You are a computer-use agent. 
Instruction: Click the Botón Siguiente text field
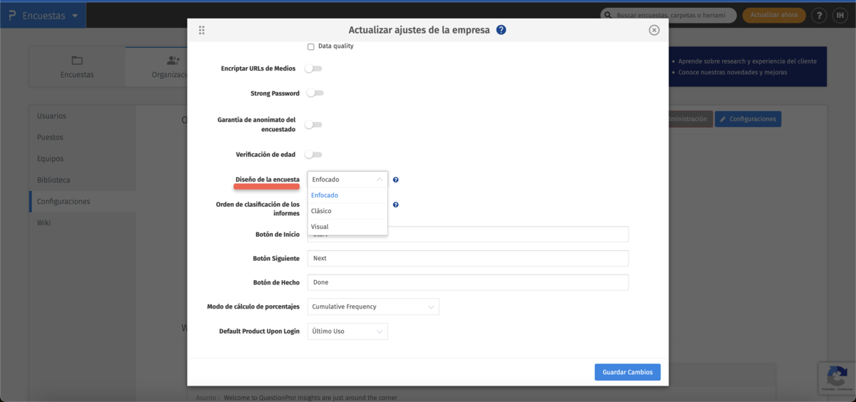(468, 258)
